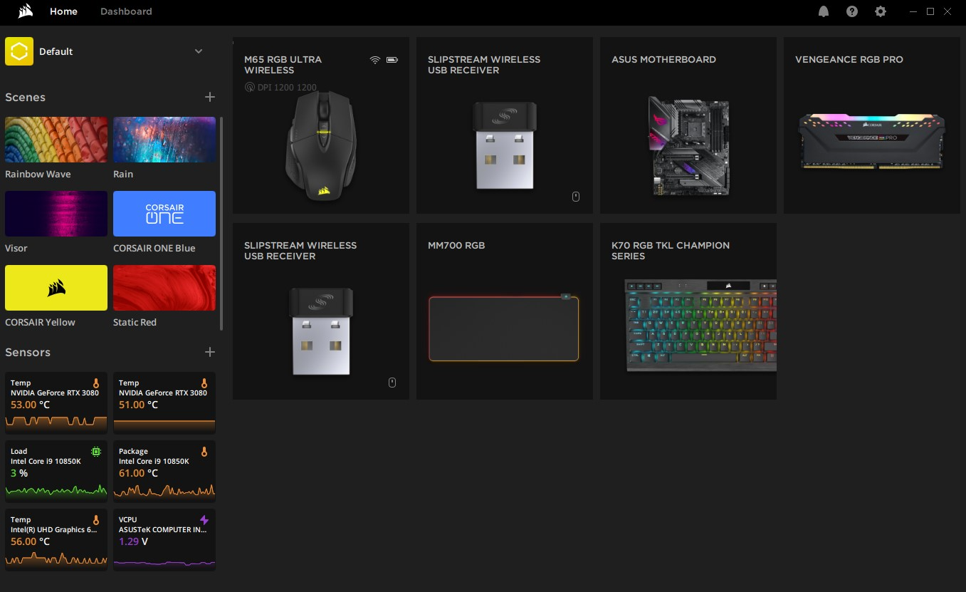
Task: Switch to the Home tab
Action: pyautogui.click(x=63, y=11)
